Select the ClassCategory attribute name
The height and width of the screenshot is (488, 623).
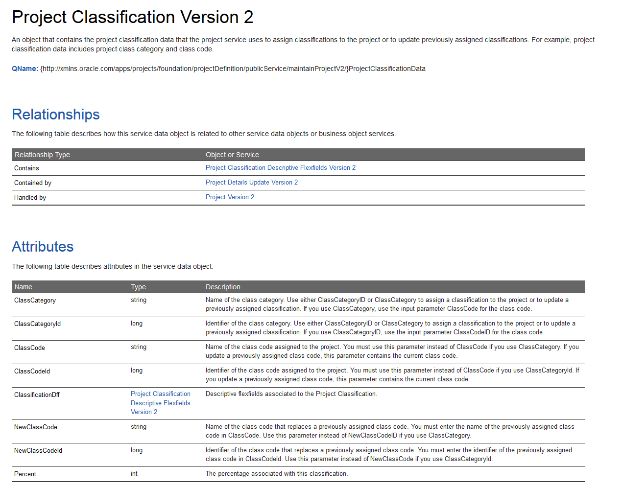[x=35, y=301]
